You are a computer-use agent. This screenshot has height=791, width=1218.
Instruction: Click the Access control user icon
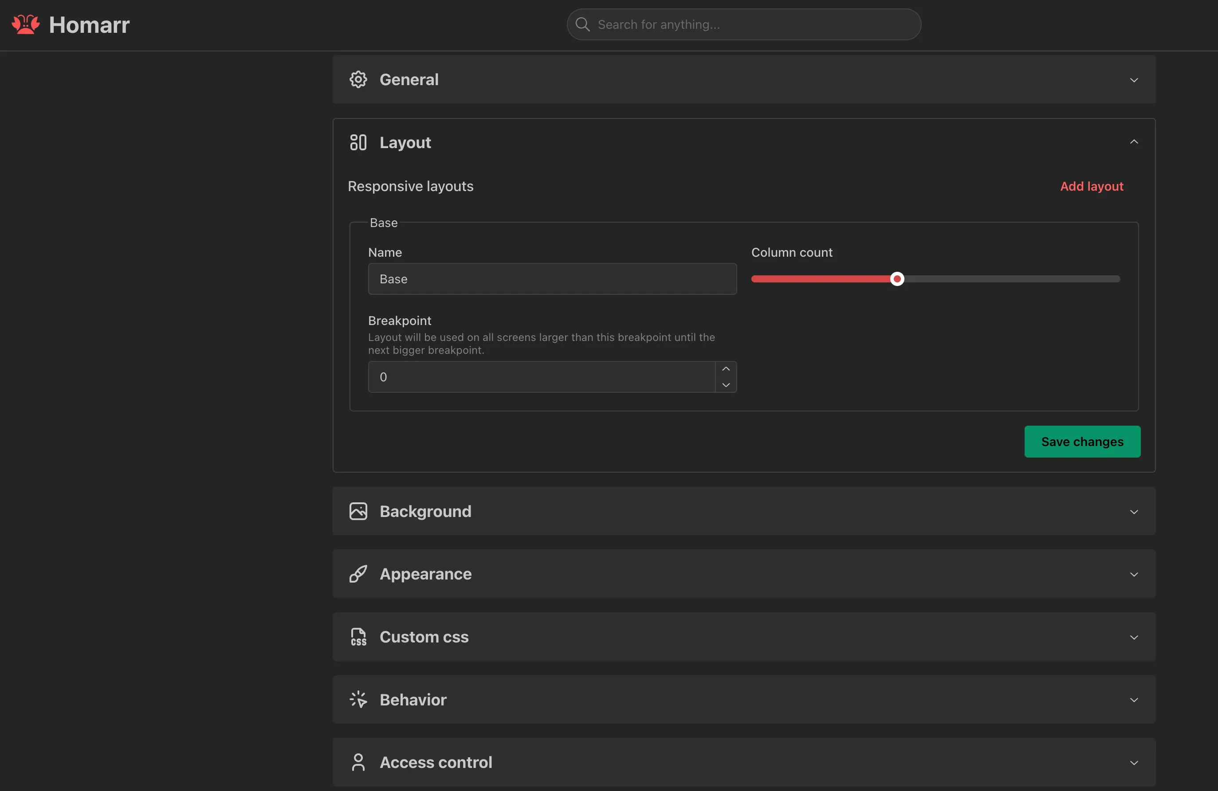click(358, 762)
